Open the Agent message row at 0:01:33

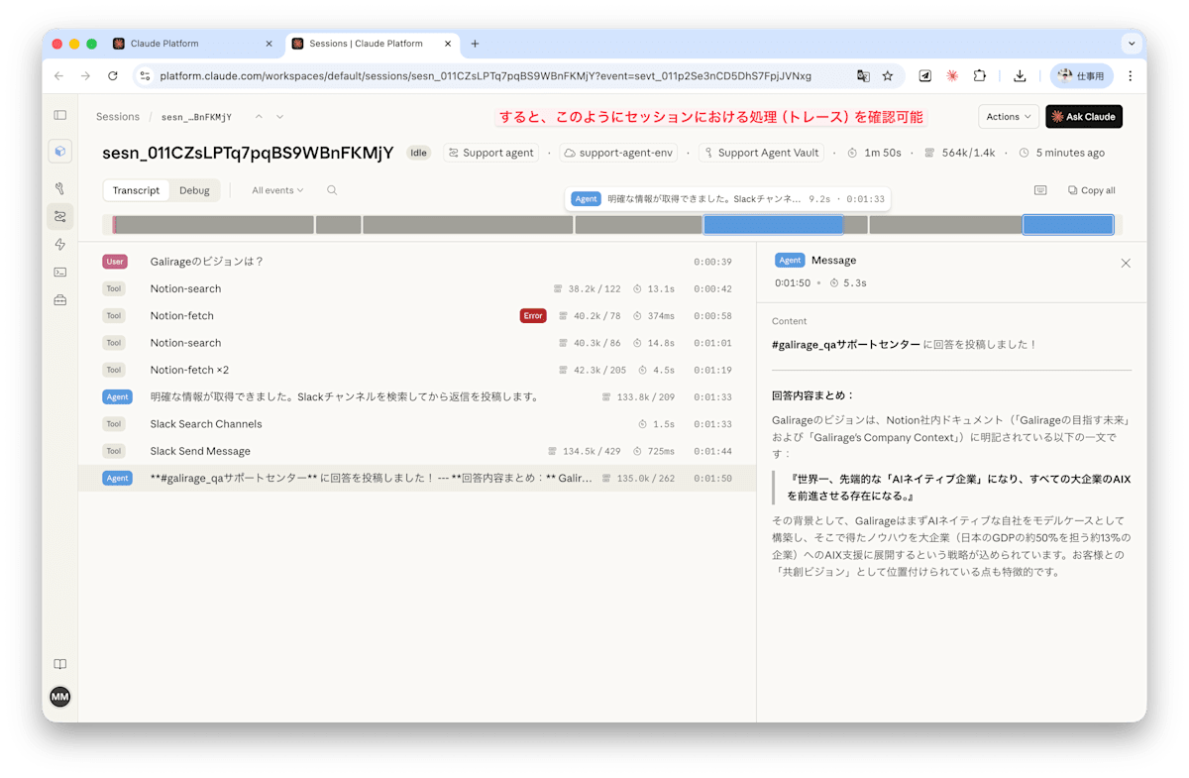coord(417,396)
